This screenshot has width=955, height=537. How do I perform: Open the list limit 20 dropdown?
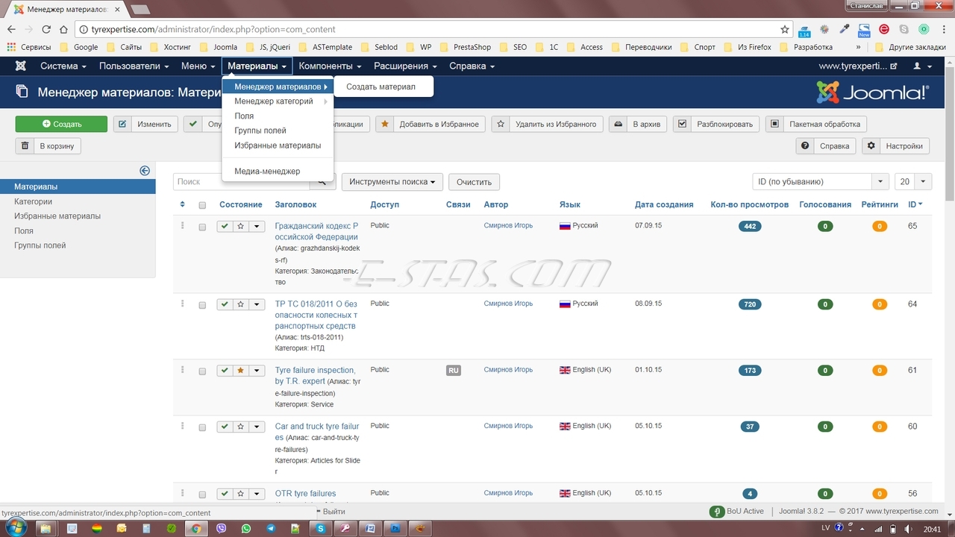(x=913, y=182)
